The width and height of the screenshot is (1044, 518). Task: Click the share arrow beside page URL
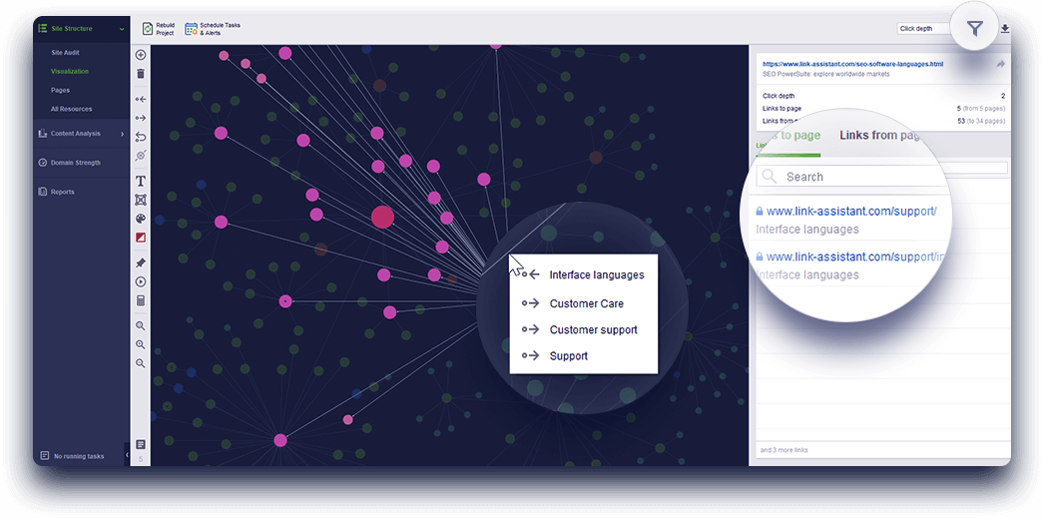coord(1000,64)
